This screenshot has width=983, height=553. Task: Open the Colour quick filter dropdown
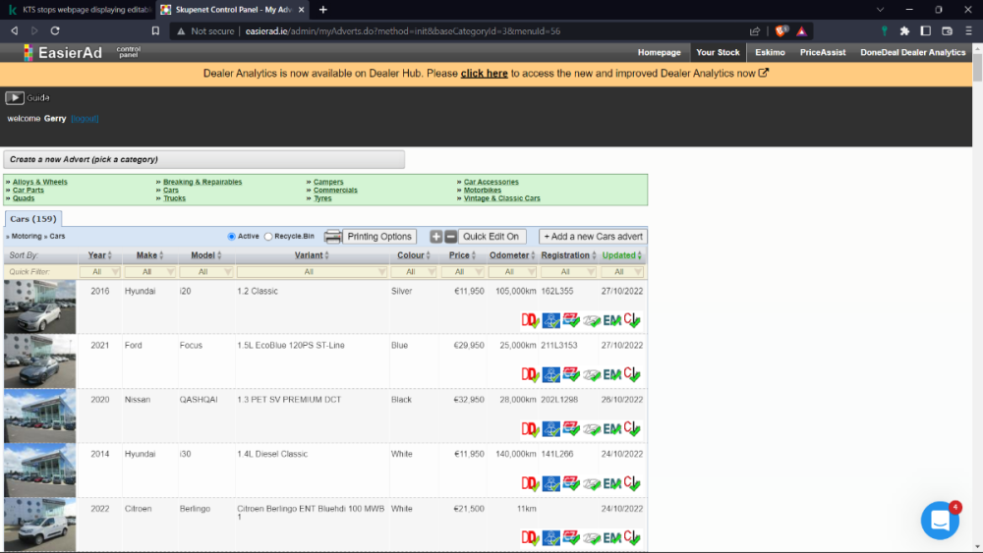pos(413,272)
